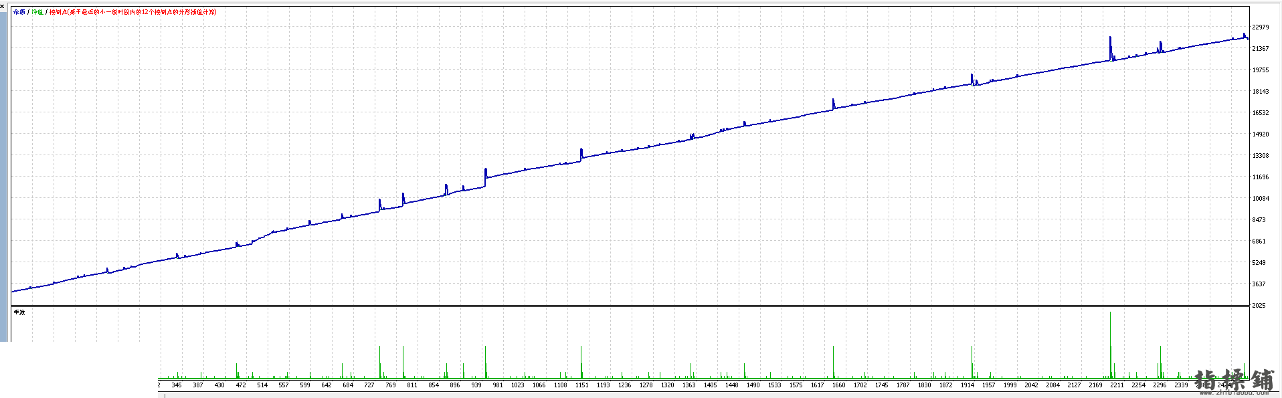Click the 1575 tick on the horizontal axis
The height and width of the screenshot is (398, 1282).
(x=796, y=385)
